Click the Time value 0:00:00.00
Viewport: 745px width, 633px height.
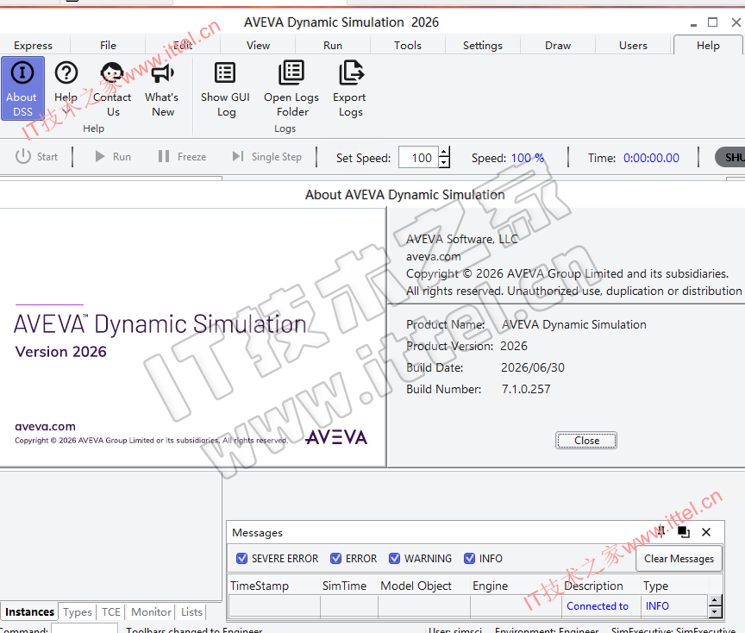tap(651, 158)
